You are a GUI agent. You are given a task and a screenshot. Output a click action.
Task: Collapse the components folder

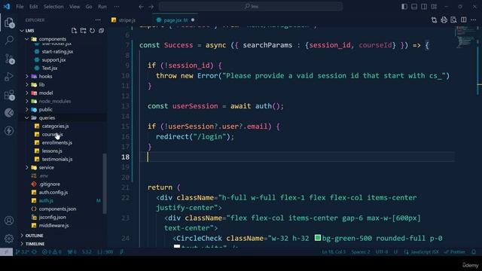click(x=27, y=39)
